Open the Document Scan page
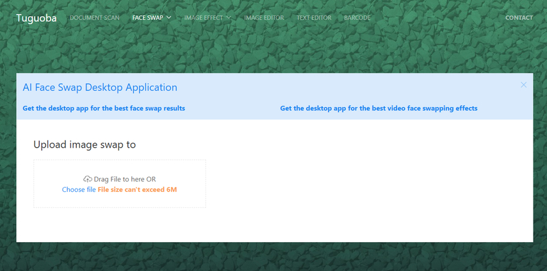Image resolution: width=547 pixels, height=271 pixels. (95, 17)
